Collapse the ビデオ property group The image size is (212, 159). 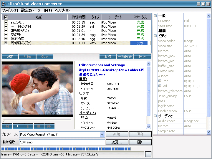click(155, 36)
